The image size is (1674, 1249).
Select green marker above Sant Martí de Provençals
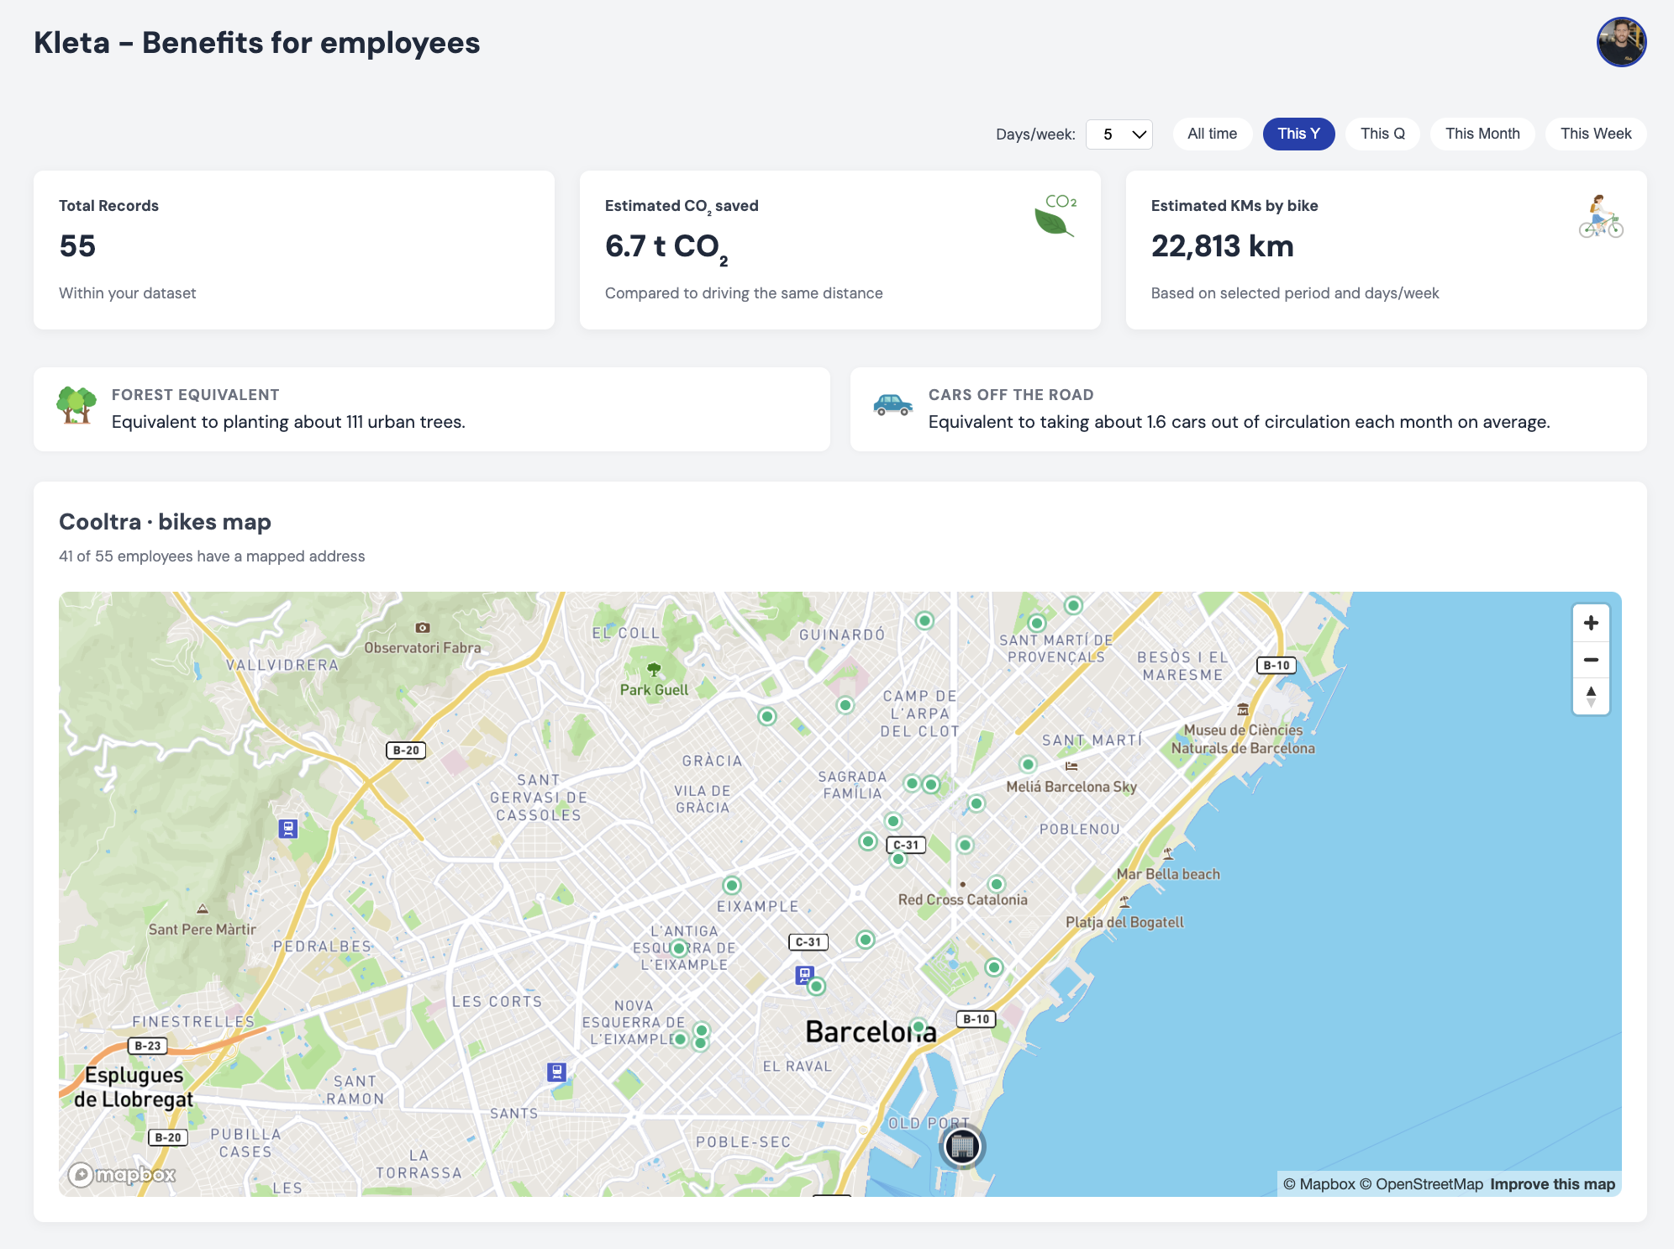pyautogui.click(x=1037, y=623)
